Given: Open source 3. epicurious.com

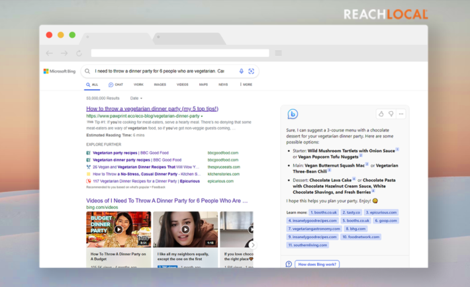Looking at the screenshot, I should [381, 212].
